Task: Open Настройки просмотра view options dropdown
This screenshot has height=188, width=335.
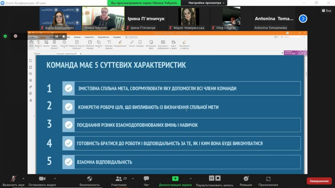Action: (x=206, y=3)
